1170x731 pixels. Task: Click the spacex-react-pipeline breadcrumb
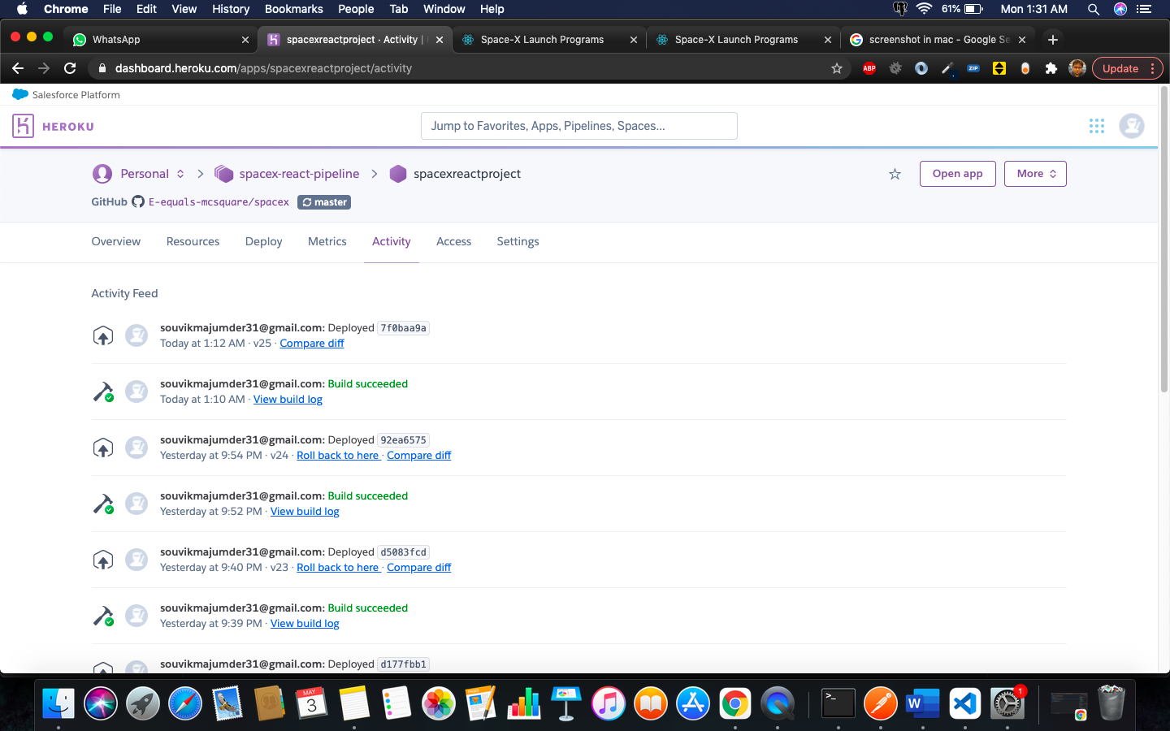tap(299, 174)
